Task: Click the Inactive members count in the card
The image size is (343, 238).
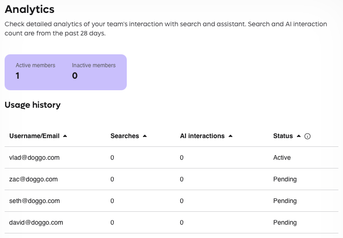Action: [75, 76]
